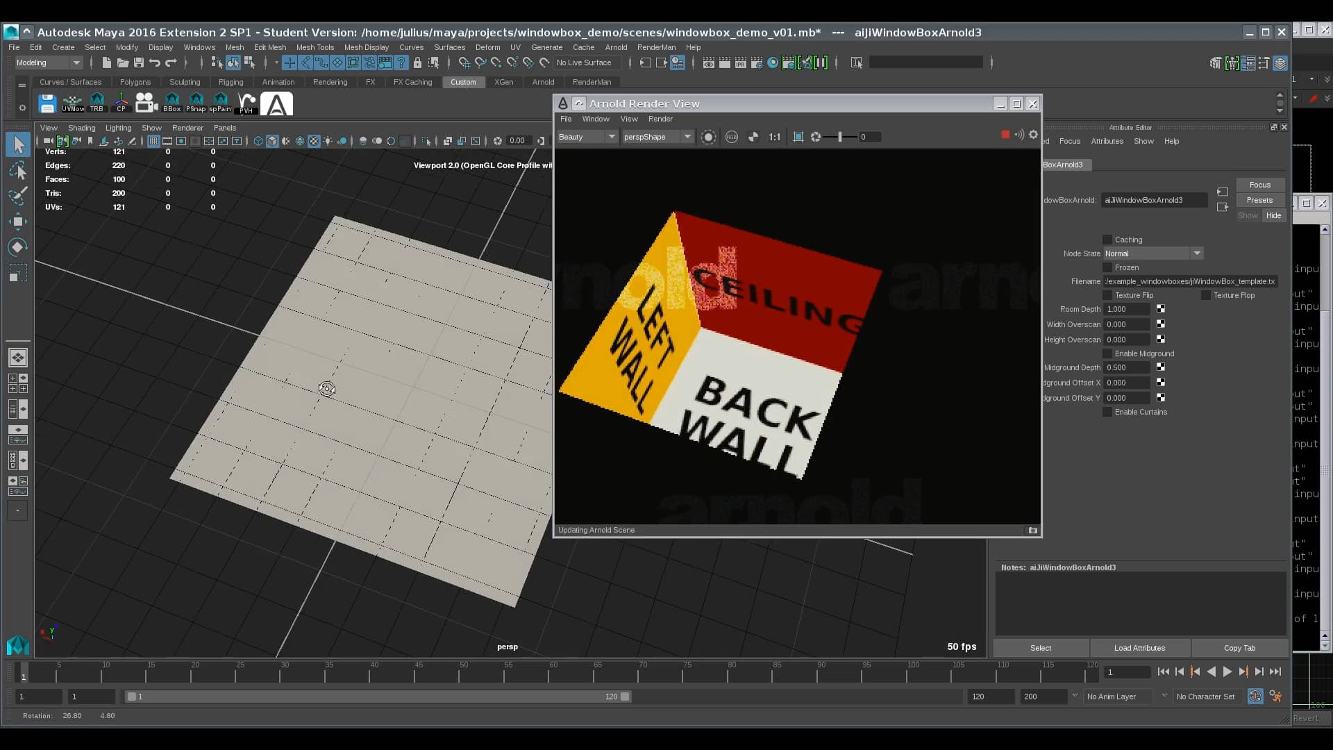
Task: Select the BBox shelf icon
Action: (x=172, y=102)
